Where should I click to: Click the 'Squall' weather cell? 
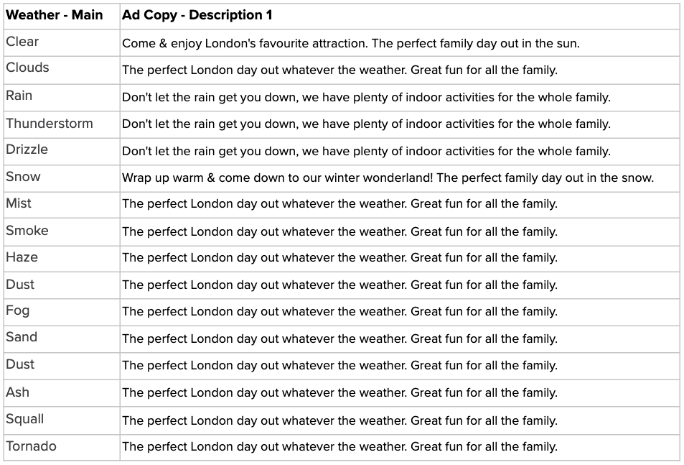[62, 420]
